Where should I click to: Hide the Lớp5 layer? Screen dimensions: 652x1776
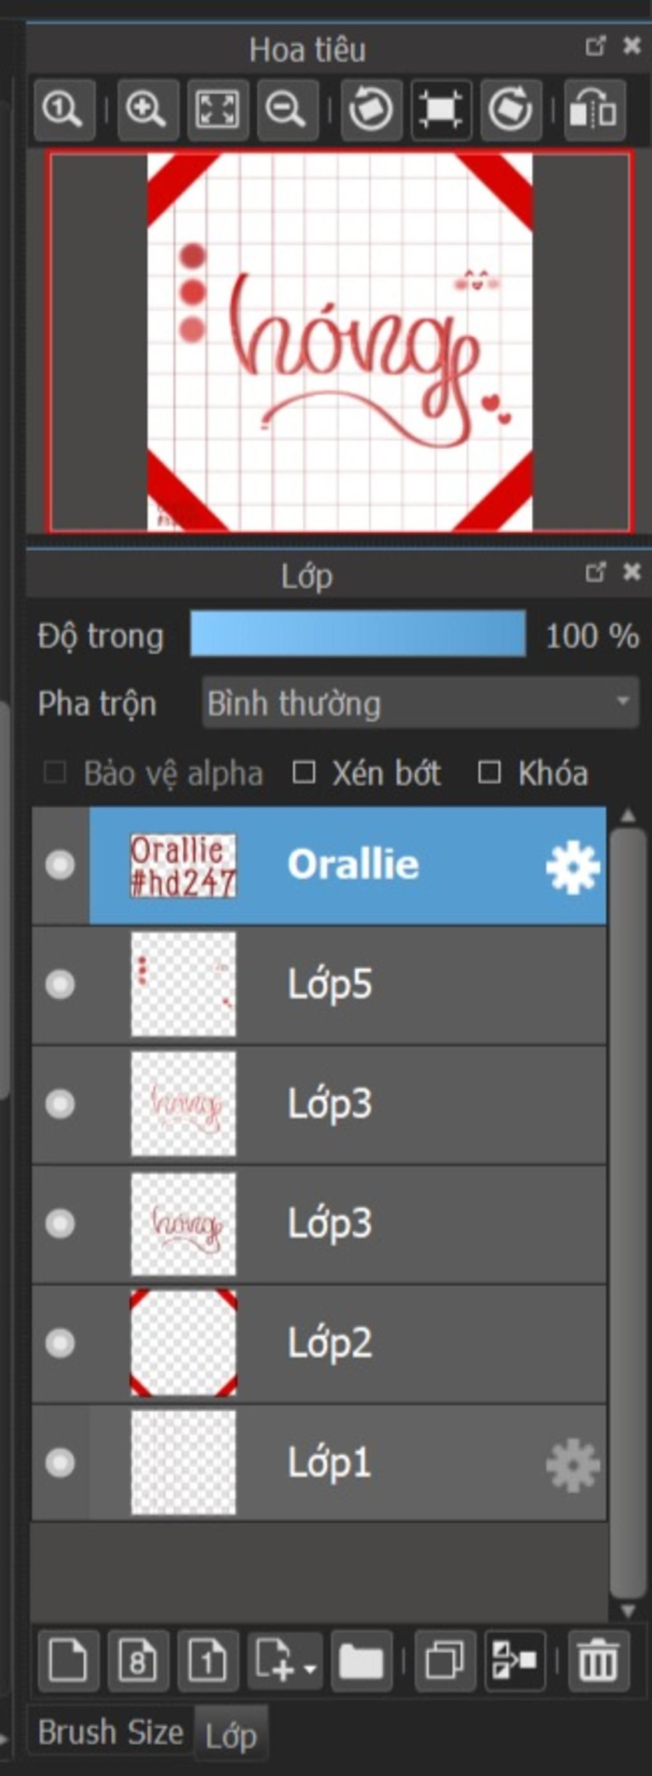(60, 984)
